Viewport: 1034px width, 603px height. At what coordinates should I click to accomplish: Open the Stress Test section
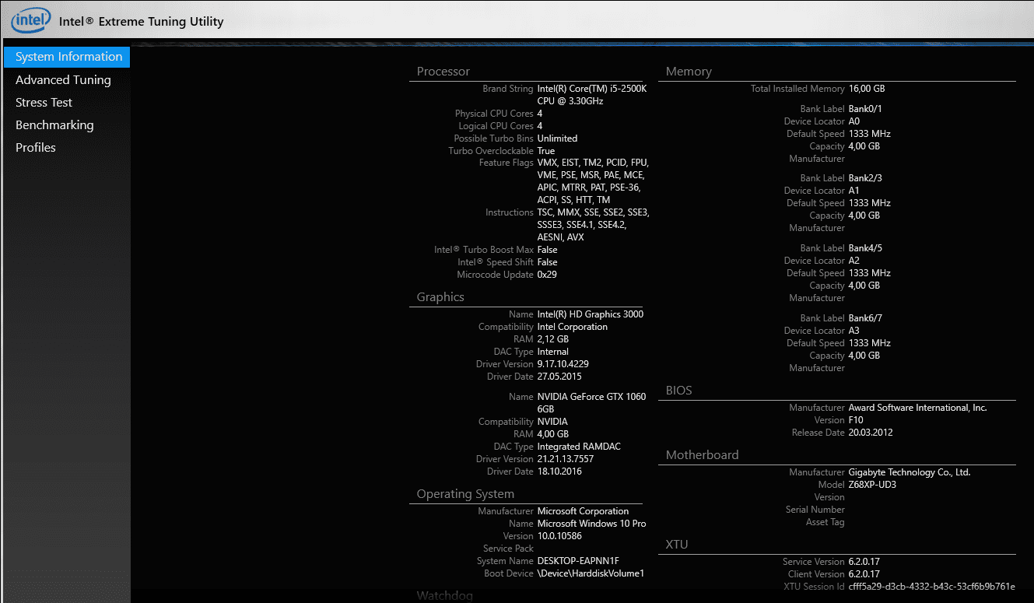44,102
